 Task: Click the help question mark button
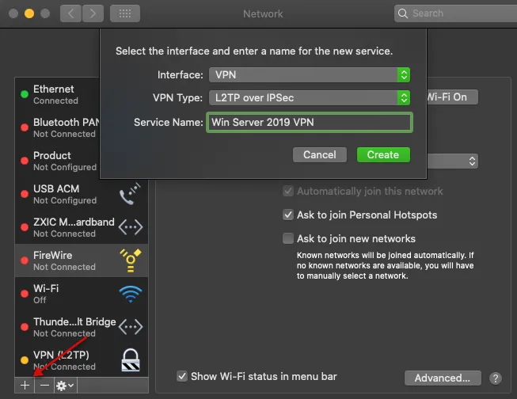pyautogui.click(x=496, y=378)
